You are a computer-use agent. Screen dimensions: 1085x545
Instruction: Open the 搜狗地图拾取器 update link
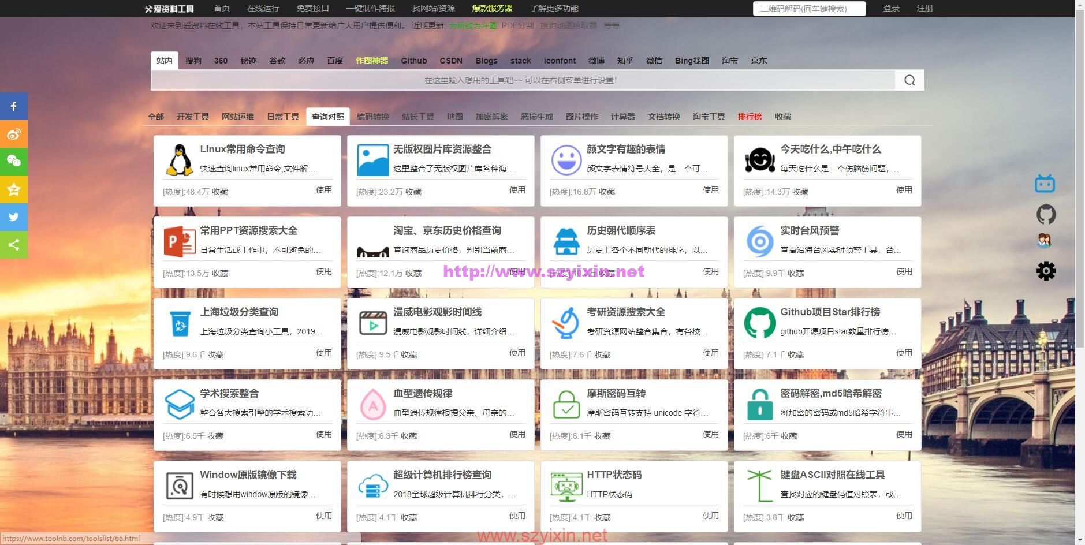click(x=569, y=25)
